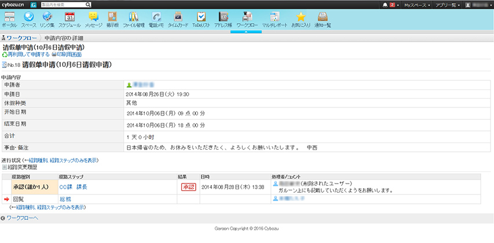Open the Myスペース dropdown menu
The image size is (494, 243).
click(417, 5)
